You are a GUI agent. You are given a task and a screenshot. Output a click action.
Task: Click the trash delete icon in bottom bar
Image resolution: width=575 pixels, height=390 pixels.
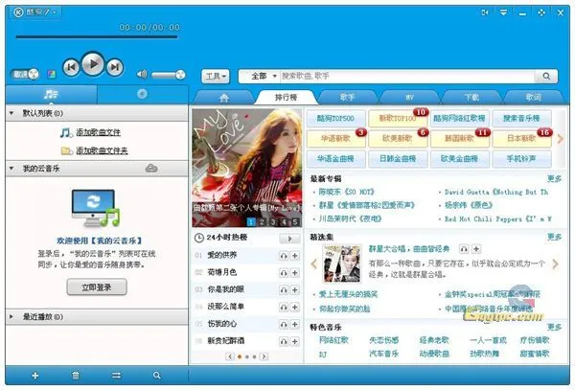(x=76, y=376)
